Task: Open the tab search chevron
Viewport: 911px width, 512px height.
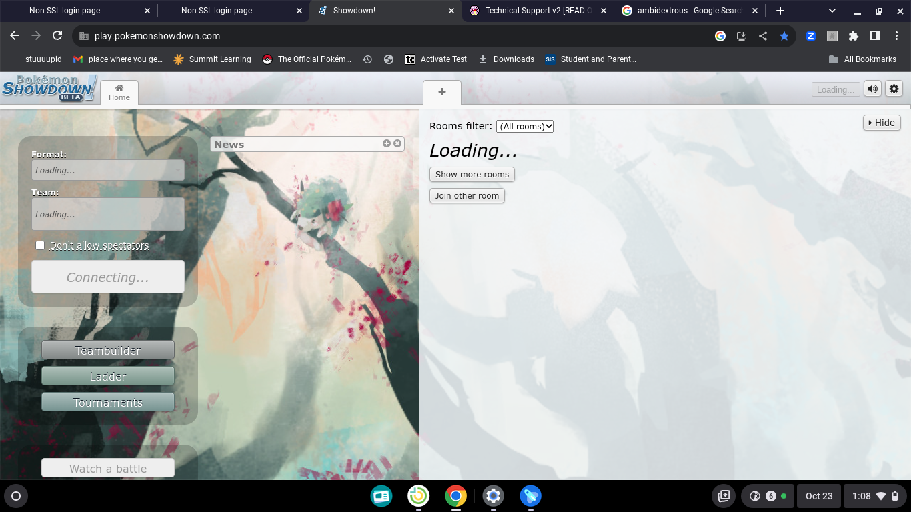Action: 832,11
